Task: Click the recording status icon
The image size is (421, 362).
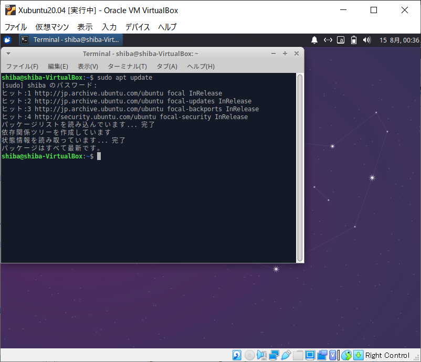Action: pyautogui.click(x=322, y=355)
